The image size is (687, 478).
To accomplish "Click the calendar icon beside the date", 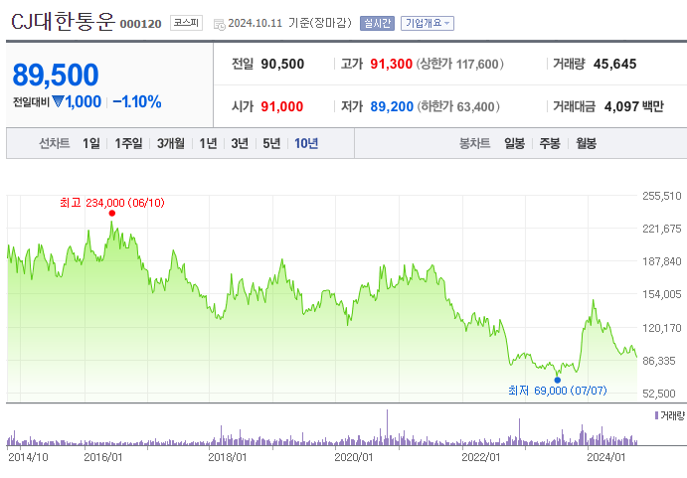I will [219, 24].
